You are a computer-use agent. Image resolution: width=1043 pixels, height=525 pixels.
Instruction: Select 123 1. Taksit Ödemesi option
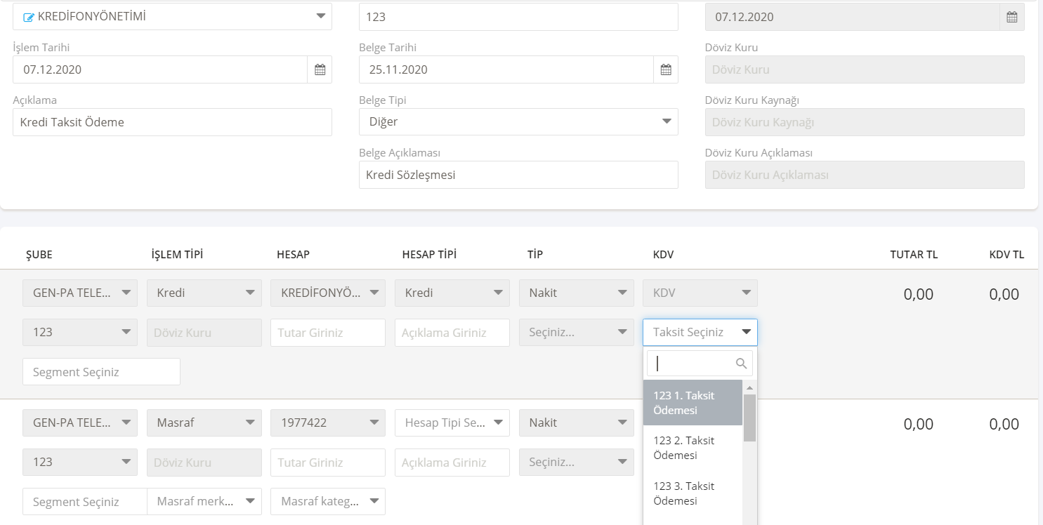(x=692, y=403)
